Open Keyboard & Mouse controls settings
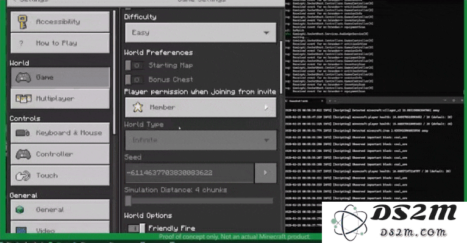The image size is (467, 243). pyautogui.click(x=60, y=133)
